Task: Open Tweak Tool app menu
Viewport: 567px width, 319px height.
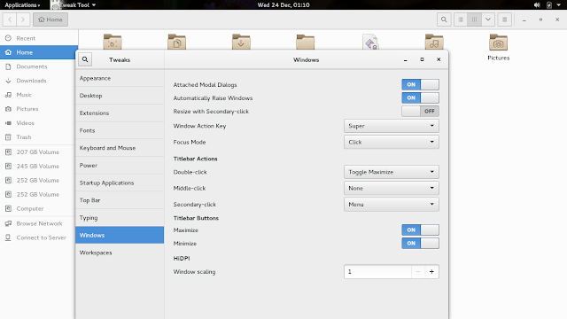Action: (74, 4)
